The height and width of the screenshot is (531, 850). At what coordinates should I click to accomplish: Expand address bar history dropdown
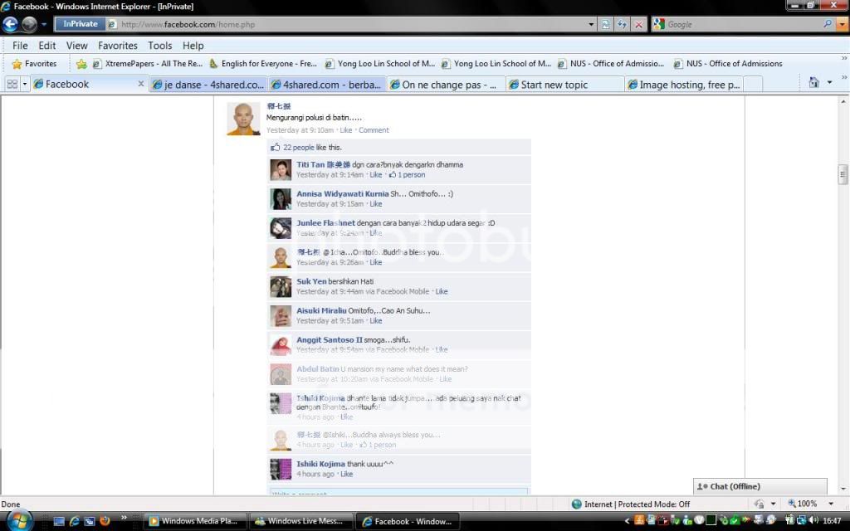(591, 25)
